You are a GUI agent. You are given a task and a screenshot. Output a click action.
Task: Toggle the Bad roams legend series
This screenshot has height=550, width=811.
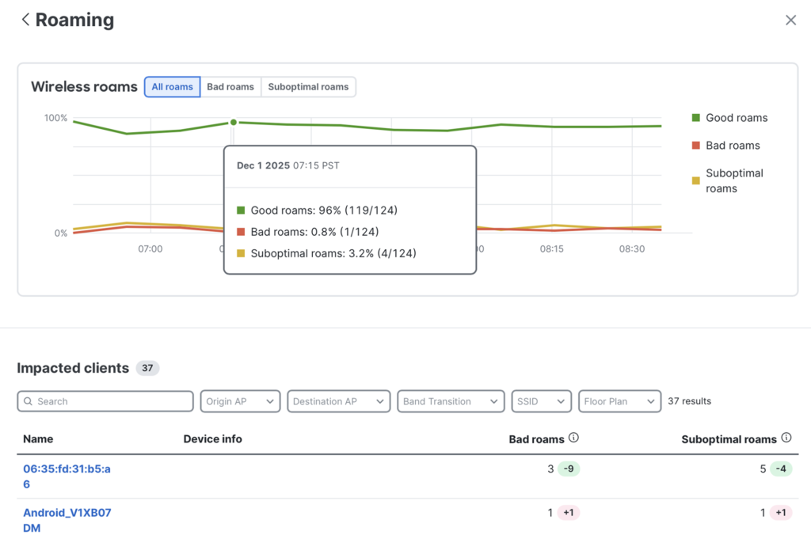(x=725, y=146)
